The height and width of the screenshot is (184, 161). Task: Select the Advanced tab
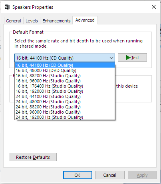[85, 20]
